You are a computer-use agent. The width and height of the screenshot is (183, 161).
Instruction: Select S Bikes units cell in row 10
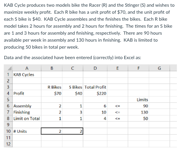73,131
